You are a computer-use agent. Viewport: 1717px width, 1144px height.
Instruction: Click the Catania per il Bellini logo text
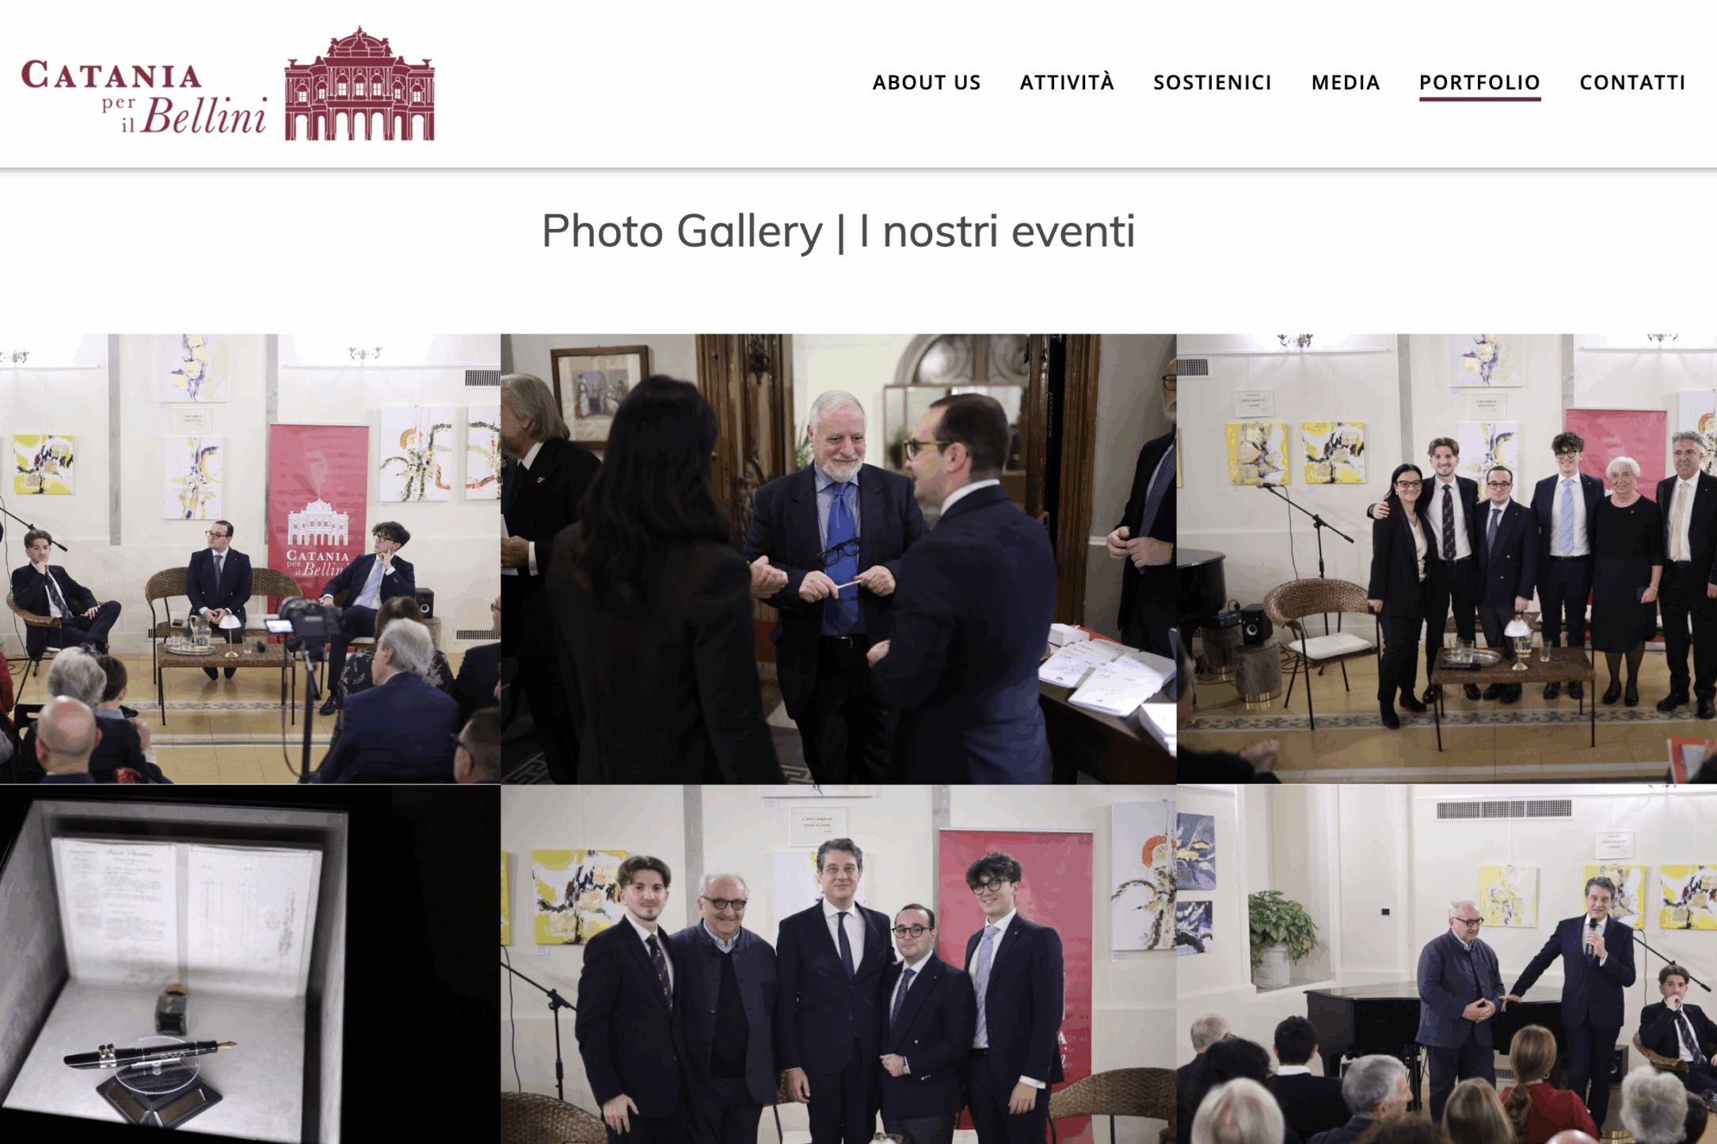point(144,96)
